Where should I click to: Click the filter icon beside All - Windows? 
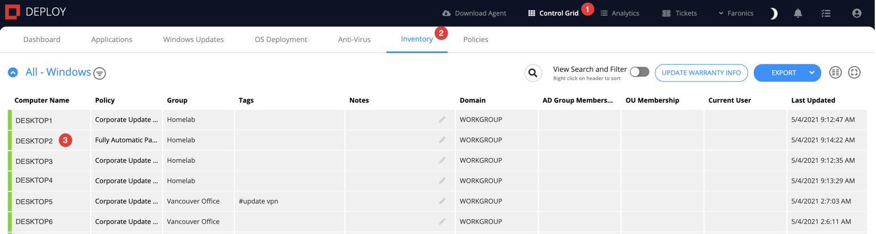point(99,73)
